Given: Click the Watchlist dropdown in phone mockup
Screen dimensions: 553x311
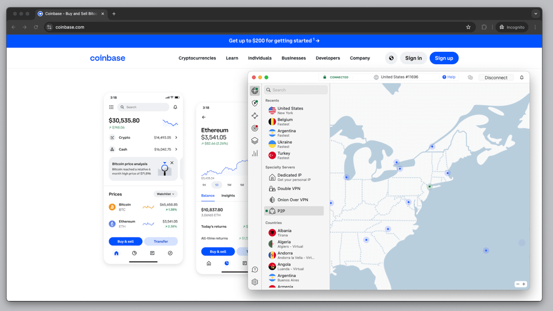Looking at the screenshot, I should pyautogui.click(x=165, y=194).
